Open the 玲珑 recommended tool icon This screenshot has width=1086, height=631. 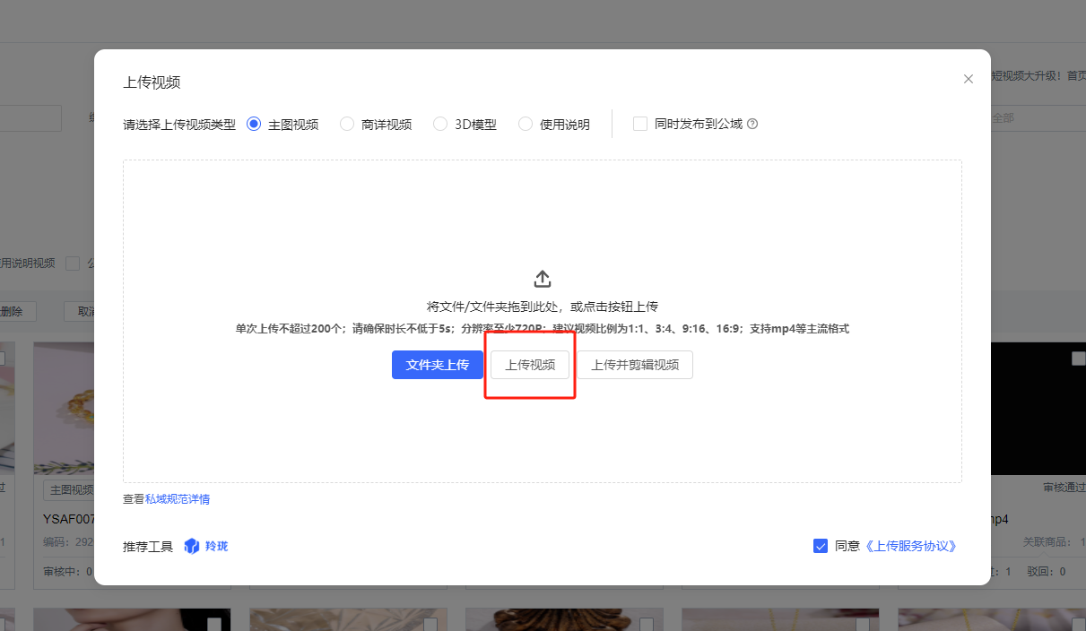tap(192, 546)
